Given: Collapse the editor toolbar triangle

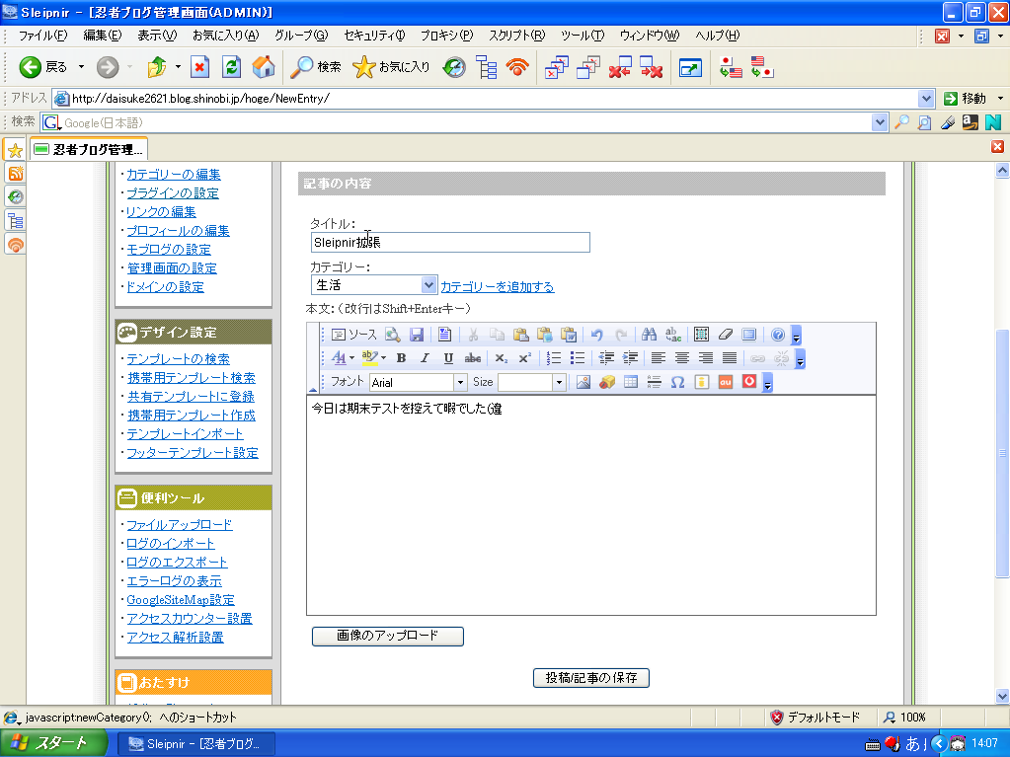Looking at the screenshot, I should (x=313, y=389).
